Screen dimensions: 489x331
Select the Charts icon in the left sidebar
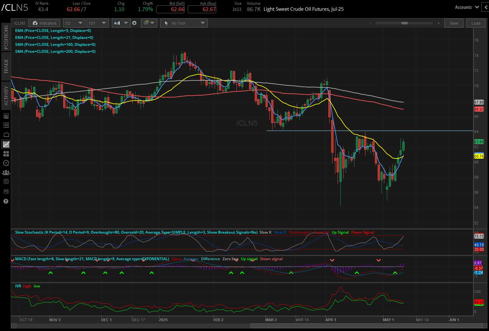[6, 144]
